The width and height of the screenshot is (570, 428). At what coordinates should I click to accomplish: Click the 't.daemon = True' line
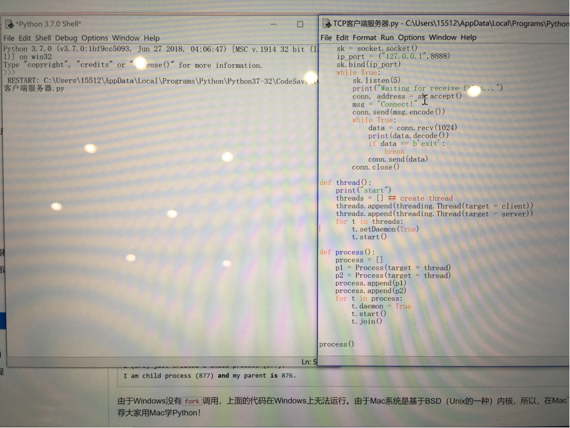pos(382,307)
